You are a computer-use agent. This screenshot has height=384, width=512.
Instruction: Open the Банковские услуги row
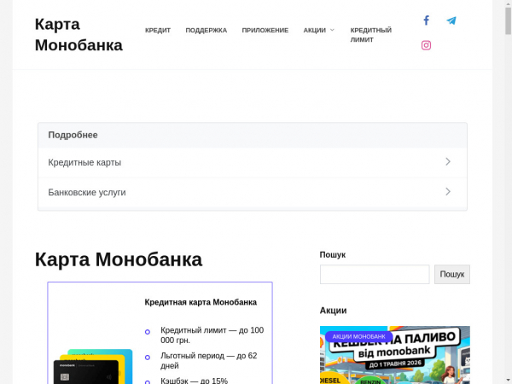tap(253, 192)
